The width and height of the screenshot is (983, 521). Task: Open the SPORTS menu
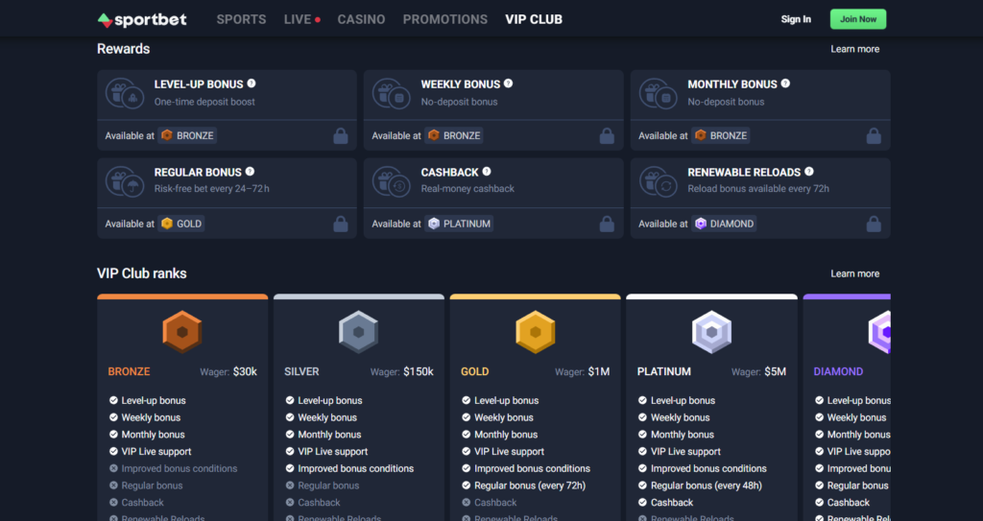coord(241,19)
